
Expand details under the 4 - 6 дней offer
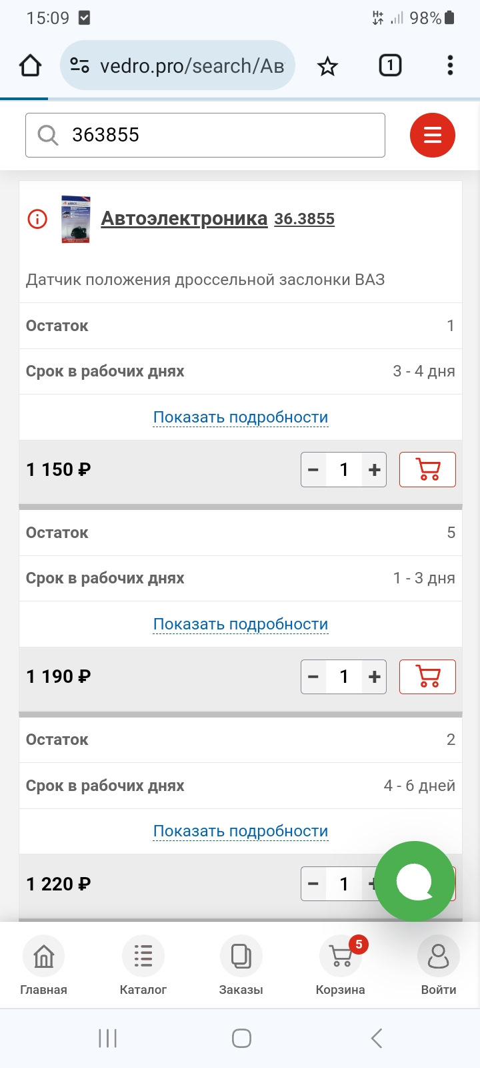click(x=241, y=831)
